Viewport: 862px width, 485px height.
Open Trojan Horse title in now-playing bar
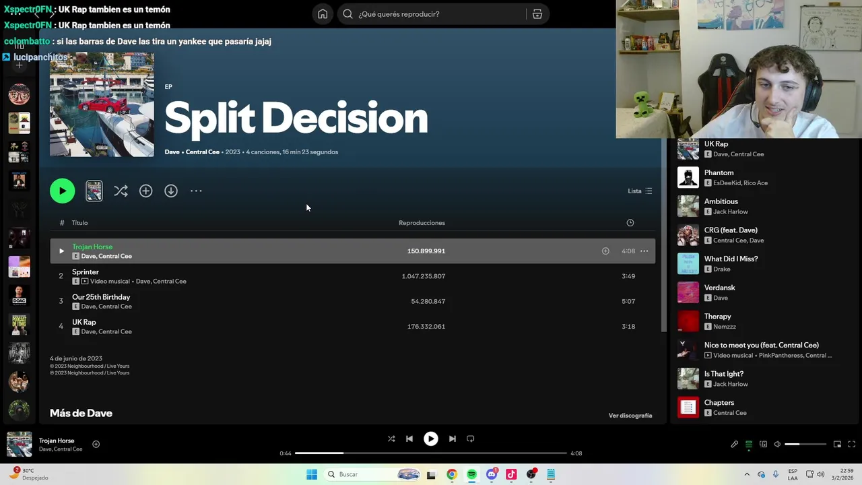pos(57,441)
